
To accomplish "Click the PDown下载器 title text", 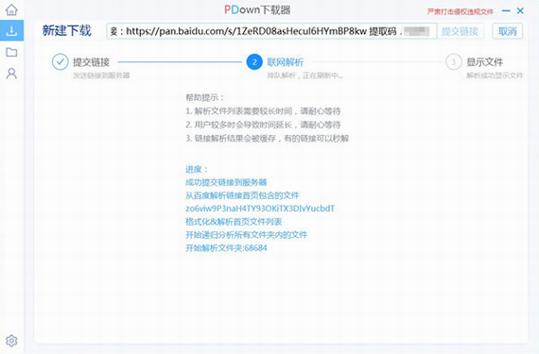I will [257, 10].
